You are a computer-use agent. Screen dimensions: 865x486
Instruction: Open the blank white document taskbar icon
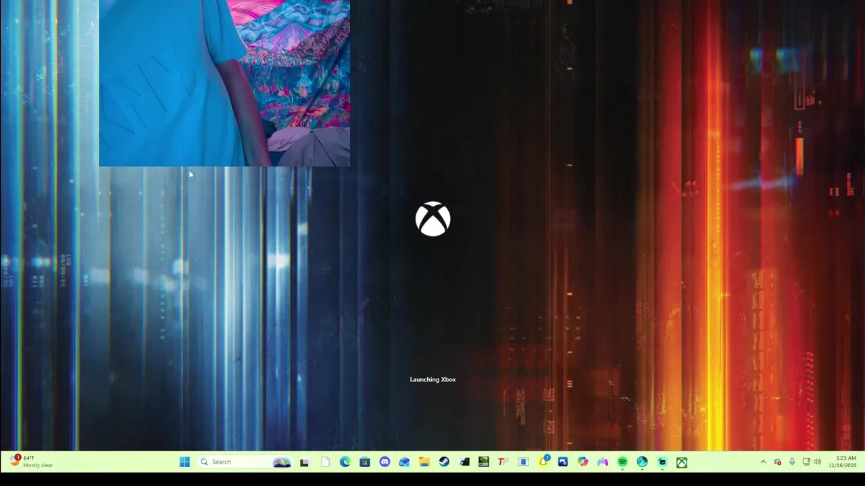coord(325,462)
